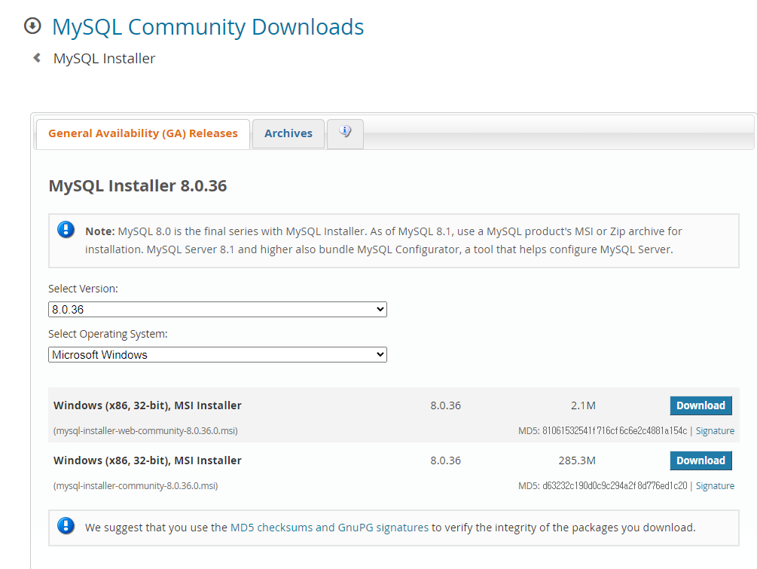This screenshot has height=569, width=757.
Task: Open Signature link for the web-community installer
Action: (715, 430)
